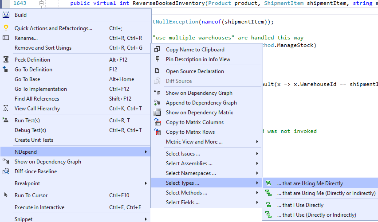Choose Quick Actions and Refactorings entry
This screenshot has width=378, height=222.
pos(75,28)
